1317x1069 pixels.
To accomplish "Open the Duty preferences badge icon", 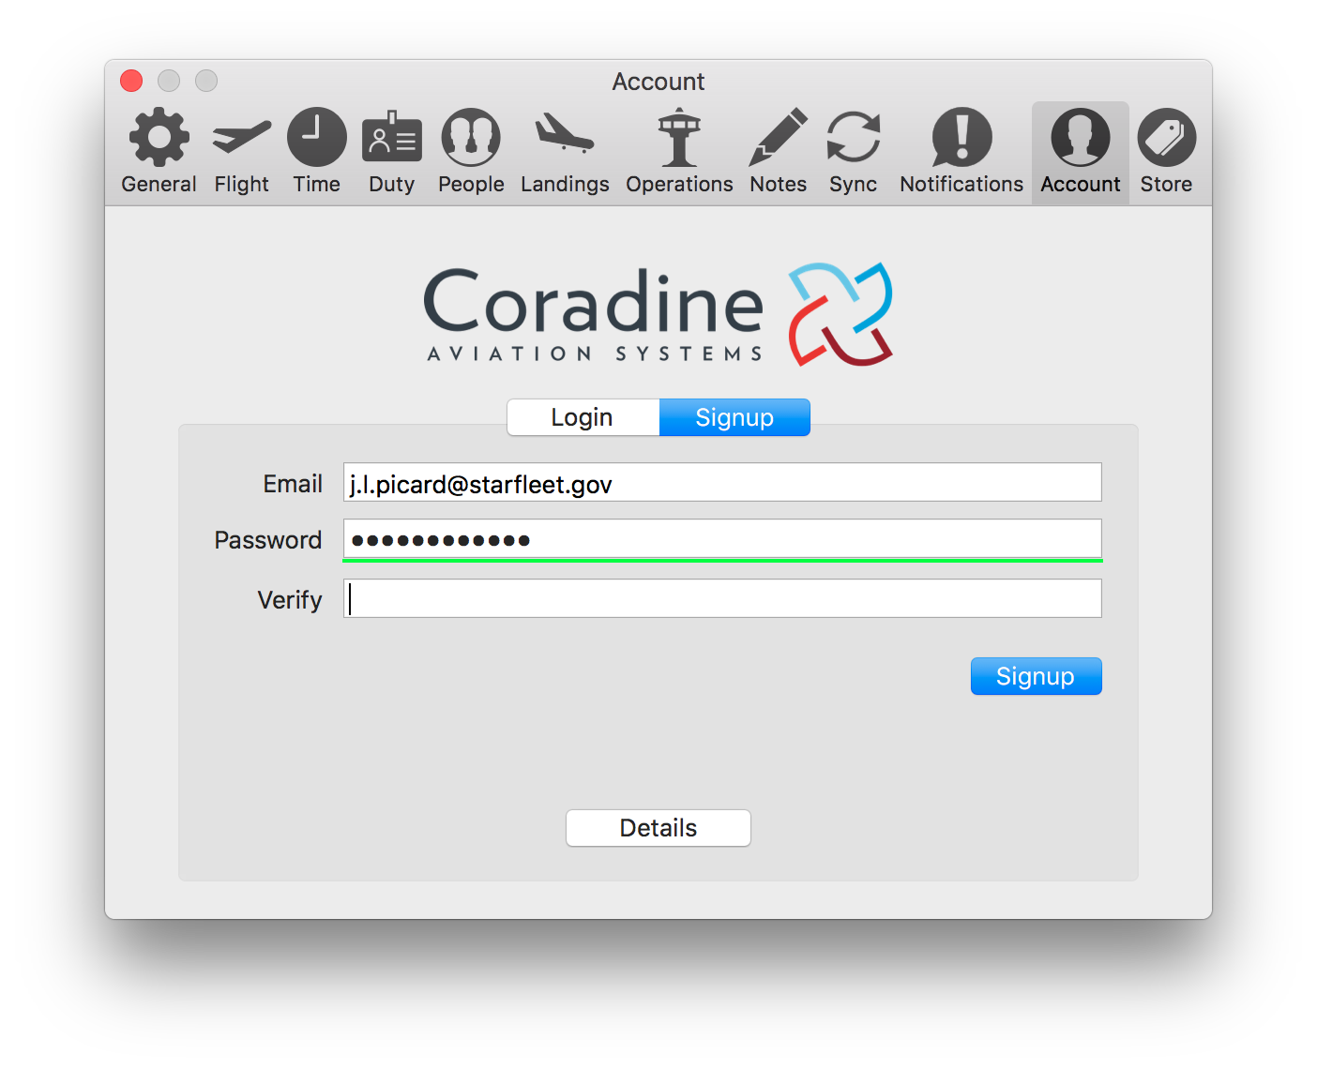I will [x=391, y=137].
